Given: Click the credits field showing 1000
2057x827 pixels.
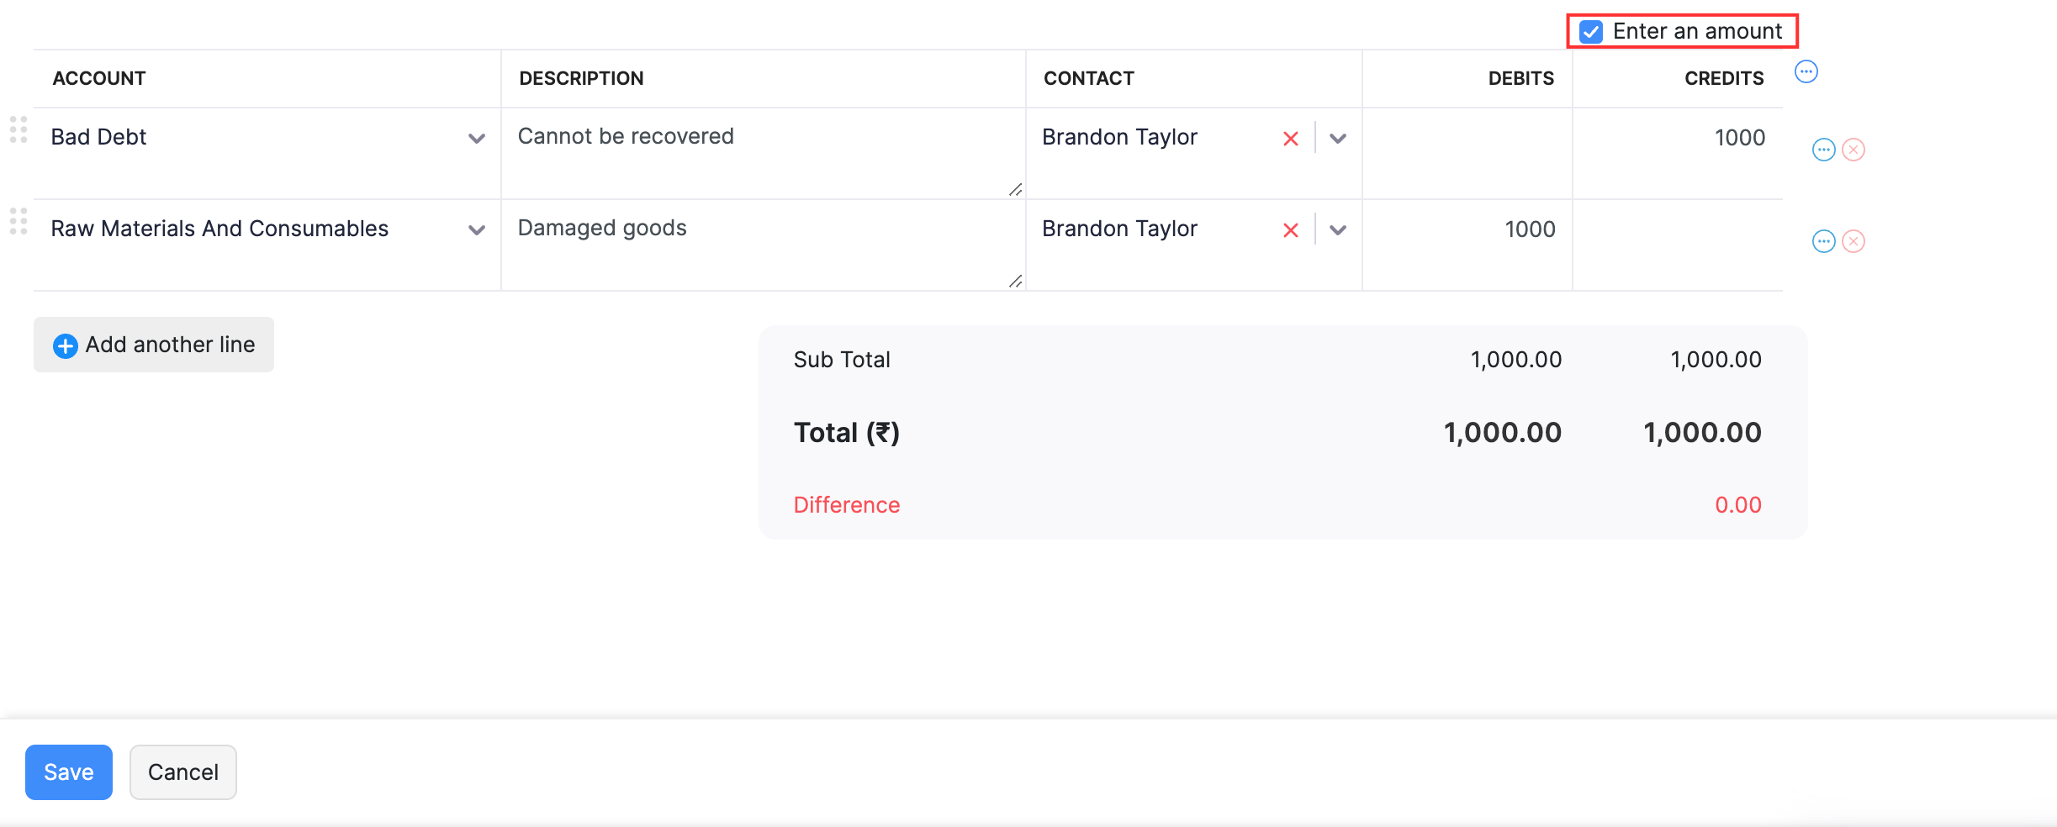Looking at the screenshot, I should coord(1678,138).
